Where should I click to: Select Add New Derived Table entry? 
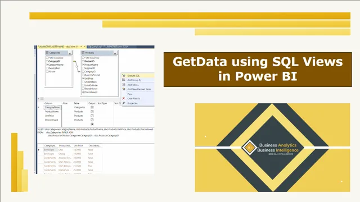coord(138,89)
